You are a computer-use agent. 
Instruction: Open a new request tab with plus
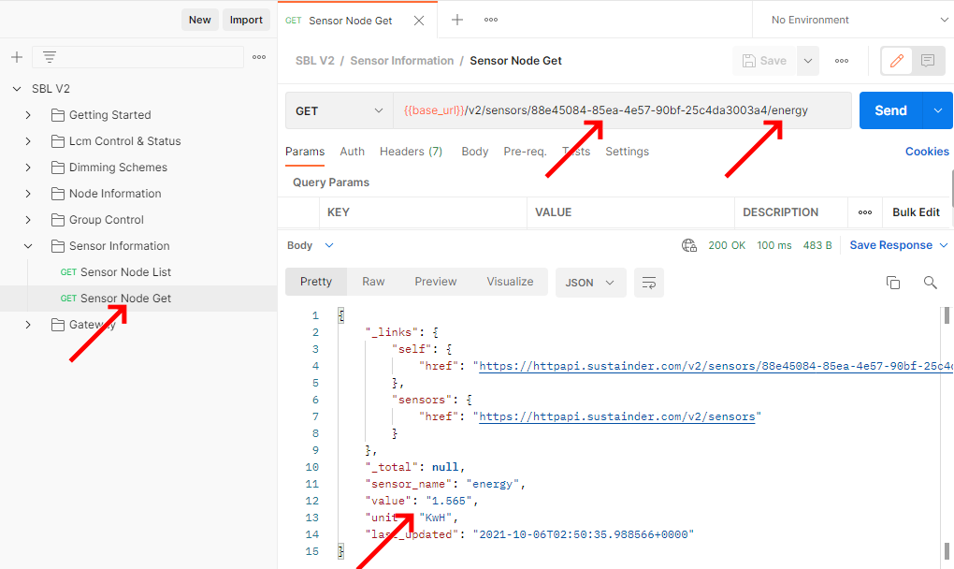457,20
